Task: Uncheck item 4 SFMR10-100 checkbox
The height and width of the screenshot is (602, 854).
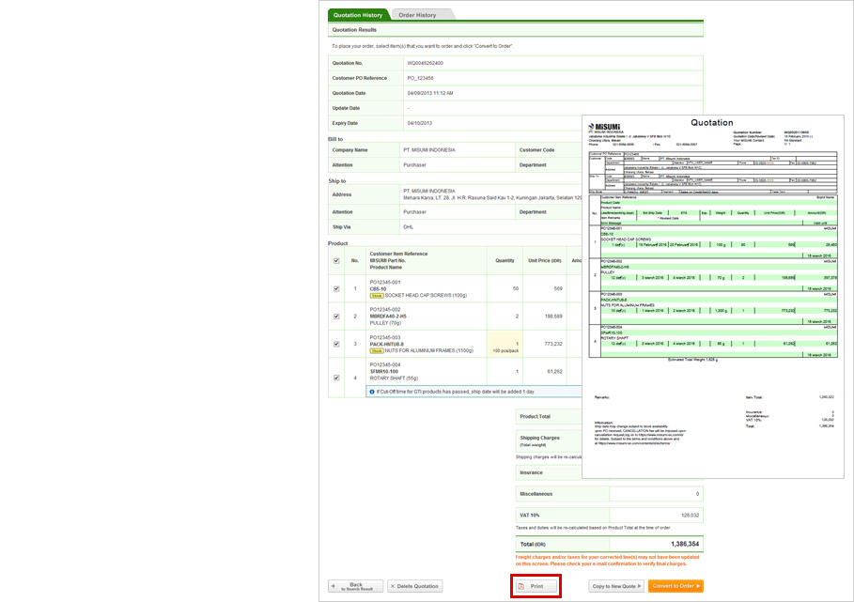Action: 336,378
